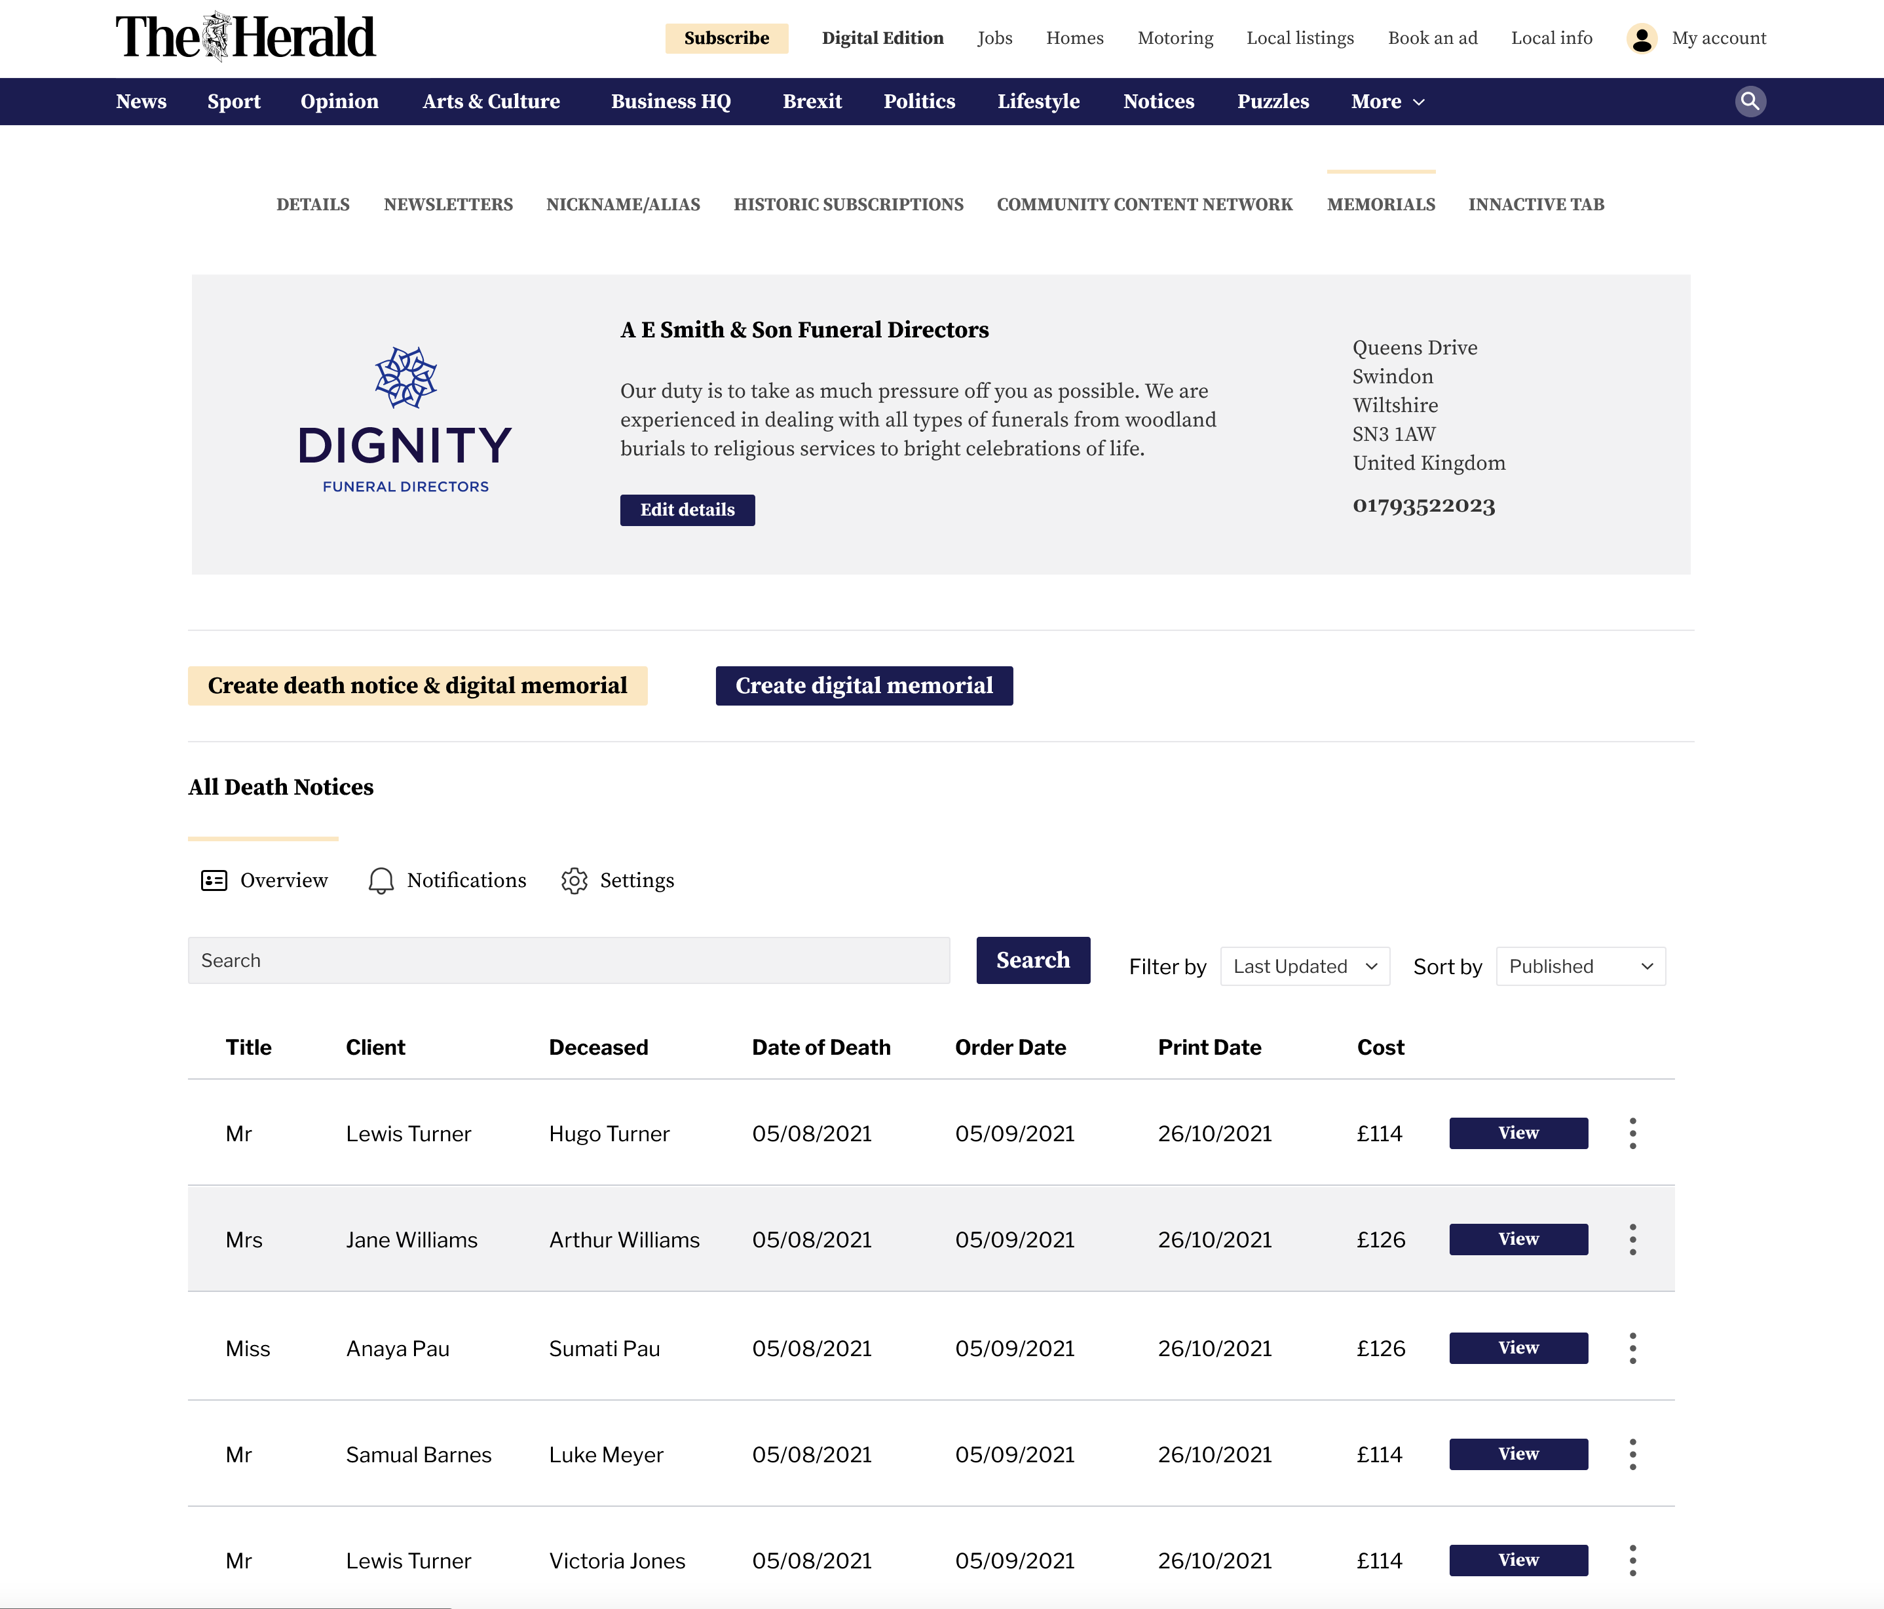The image size is (1884, 1609).
Task: Click the My account avatar icon
Action: coord(1641,38)
